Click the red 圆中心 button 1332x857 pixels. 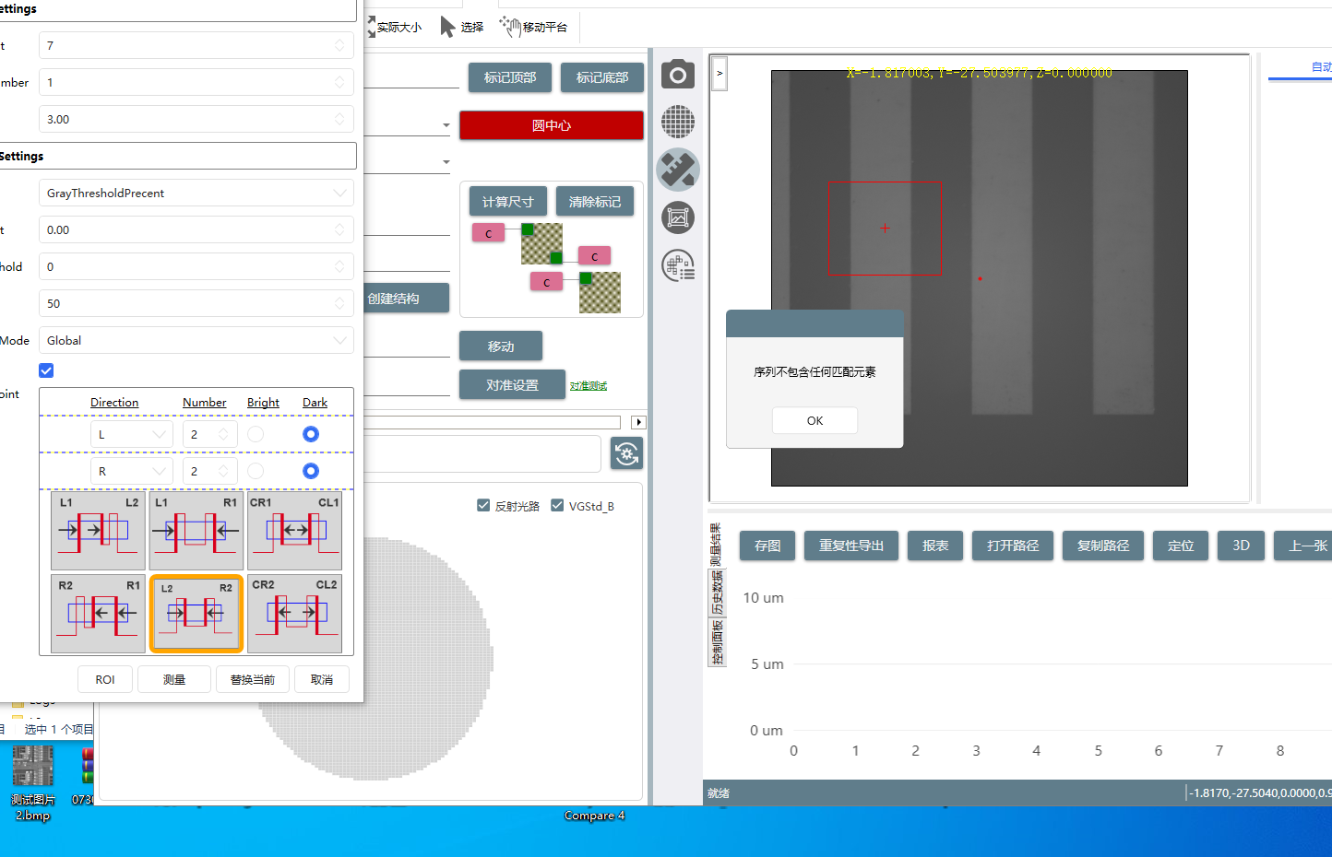(551, 125)
